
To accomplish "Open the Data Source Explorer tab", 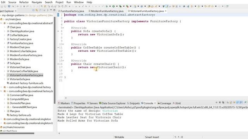I will point(112,103).
